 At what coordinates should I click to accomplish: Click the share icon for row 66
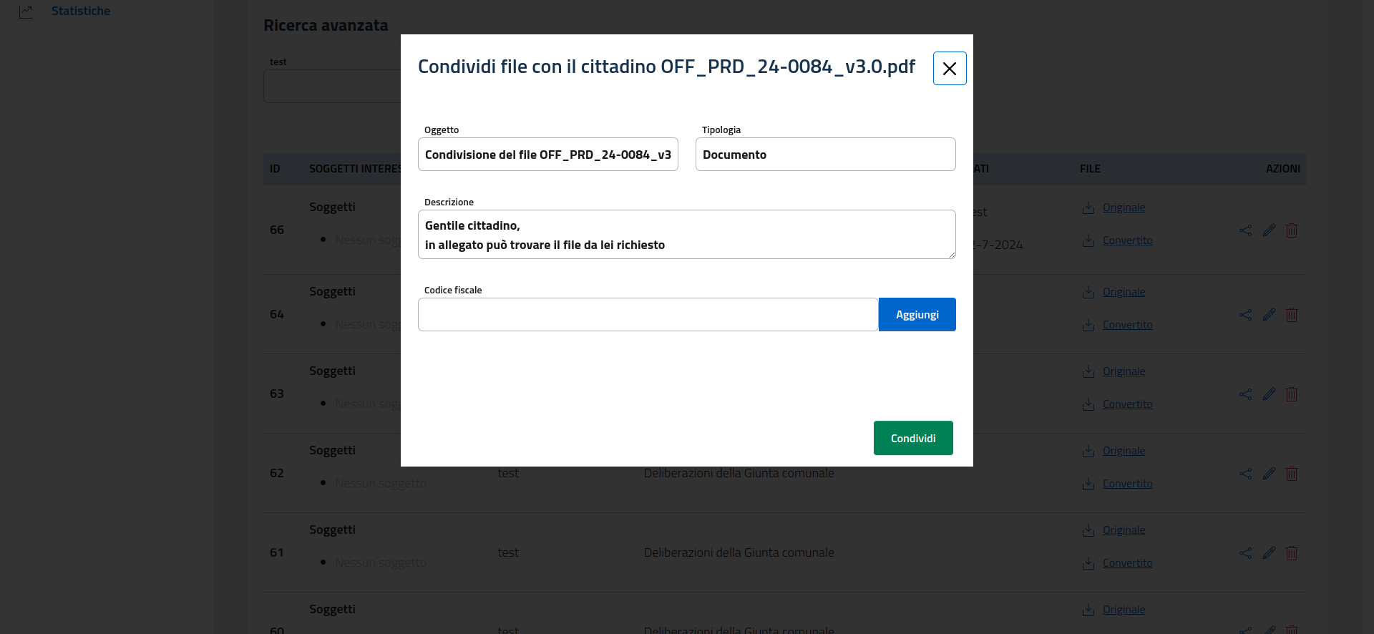(1246, 230)
